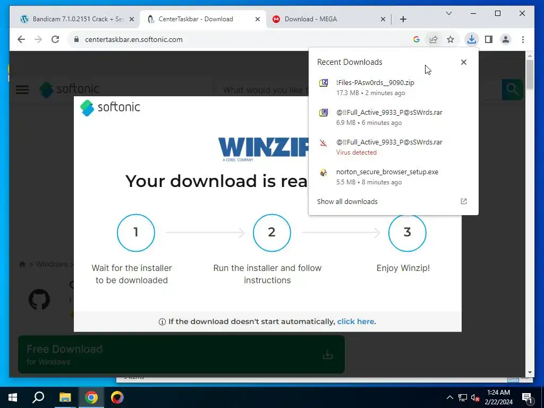This screenshot has width=544, height=408.
Task: Open !Files-PAsw0rds__9090.zip download
Action: tap(393, 88)
